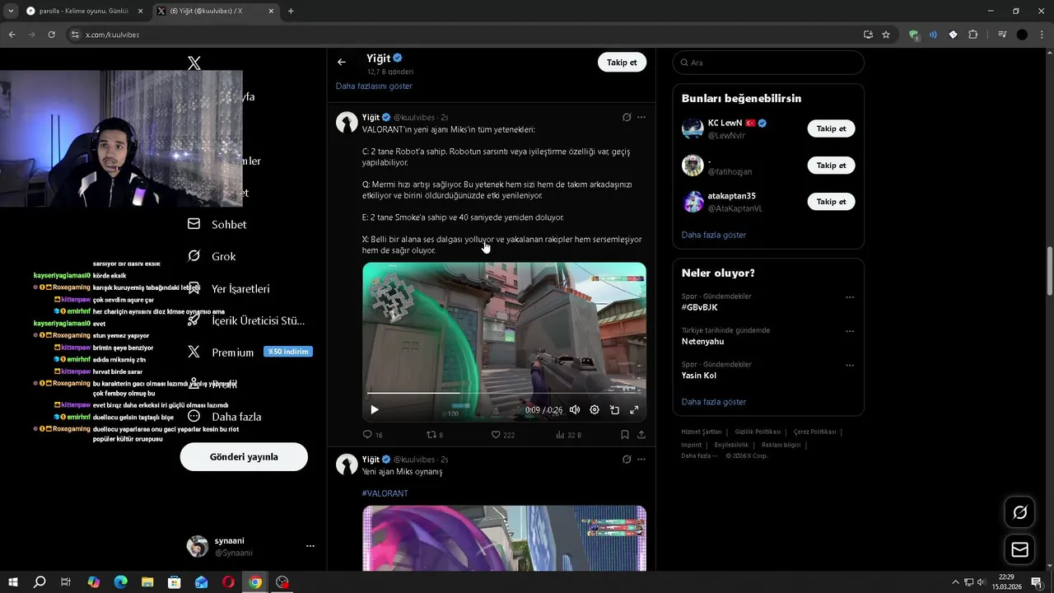Bookmark this page with star icon
This screenshot has width=1054, height=593.
pos(886,35)
